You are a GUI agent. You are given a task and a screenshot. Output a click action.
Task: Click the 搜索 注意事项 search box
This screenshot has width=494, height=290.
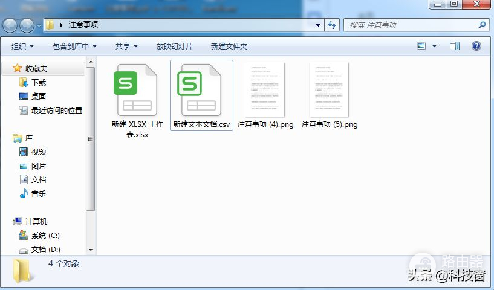tap(411, 25)
